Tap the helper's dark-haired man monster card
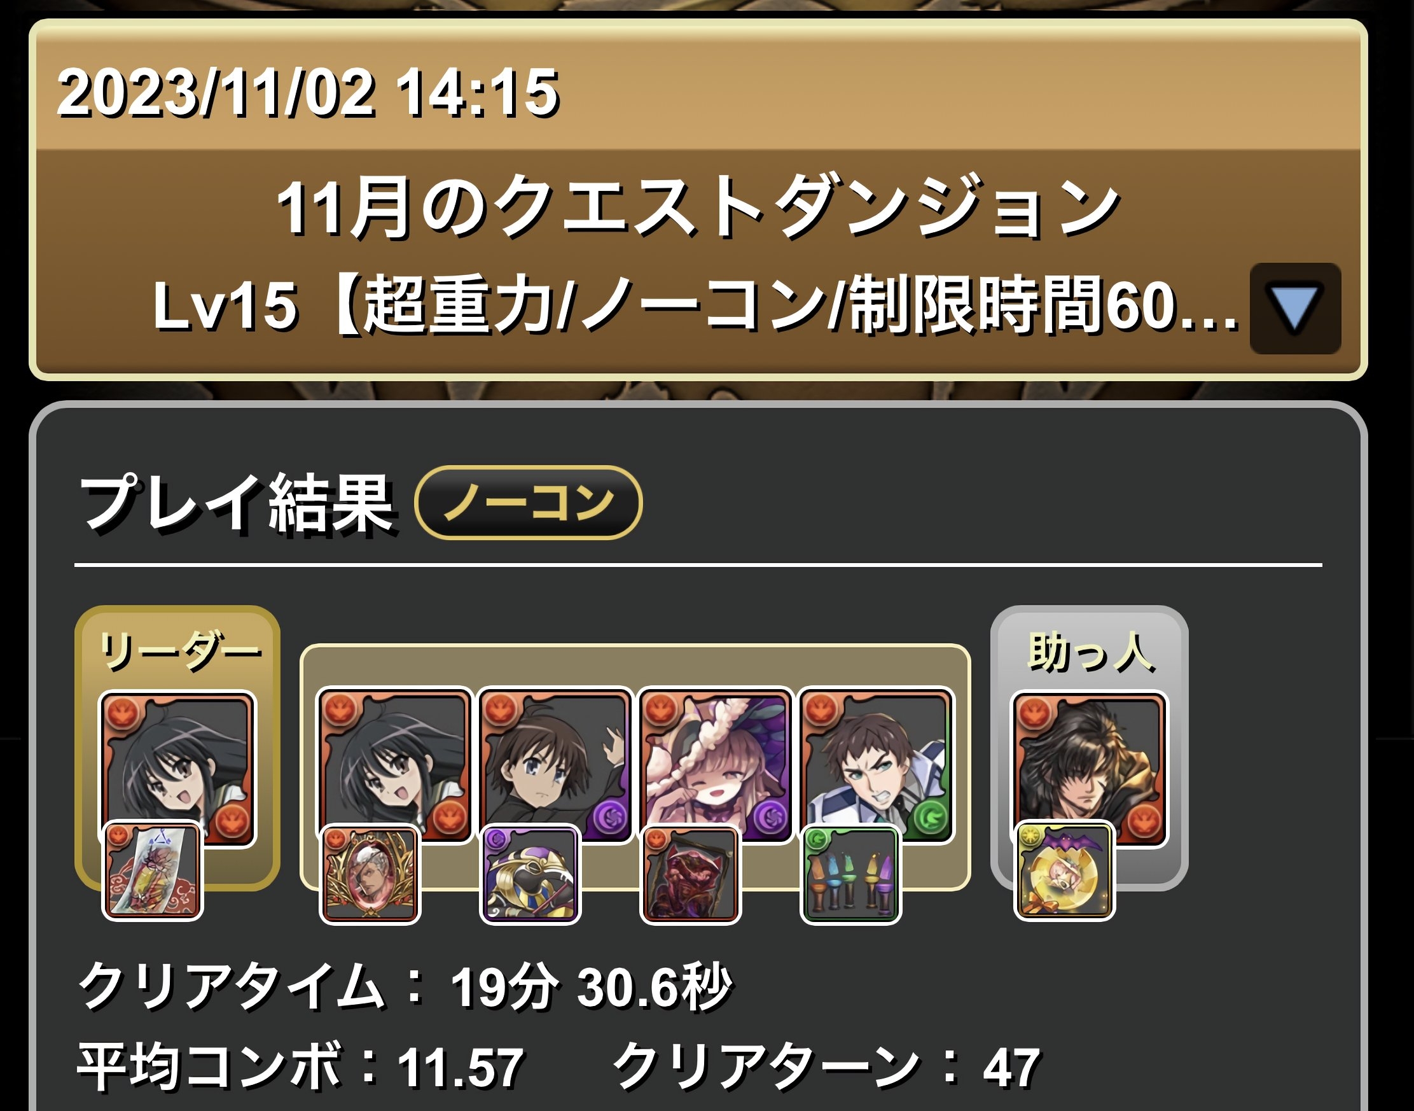Image resolution: width=1414 pixels, height=1111 pixels. (x=1090, y=768)
